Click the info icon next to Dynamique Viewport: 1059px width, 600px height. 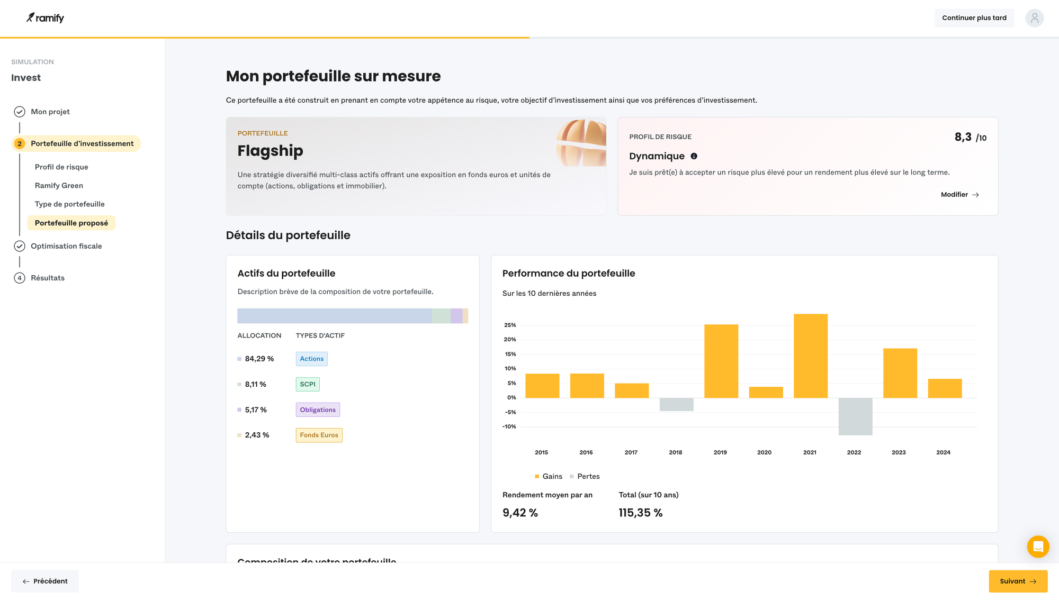(694, 156)
